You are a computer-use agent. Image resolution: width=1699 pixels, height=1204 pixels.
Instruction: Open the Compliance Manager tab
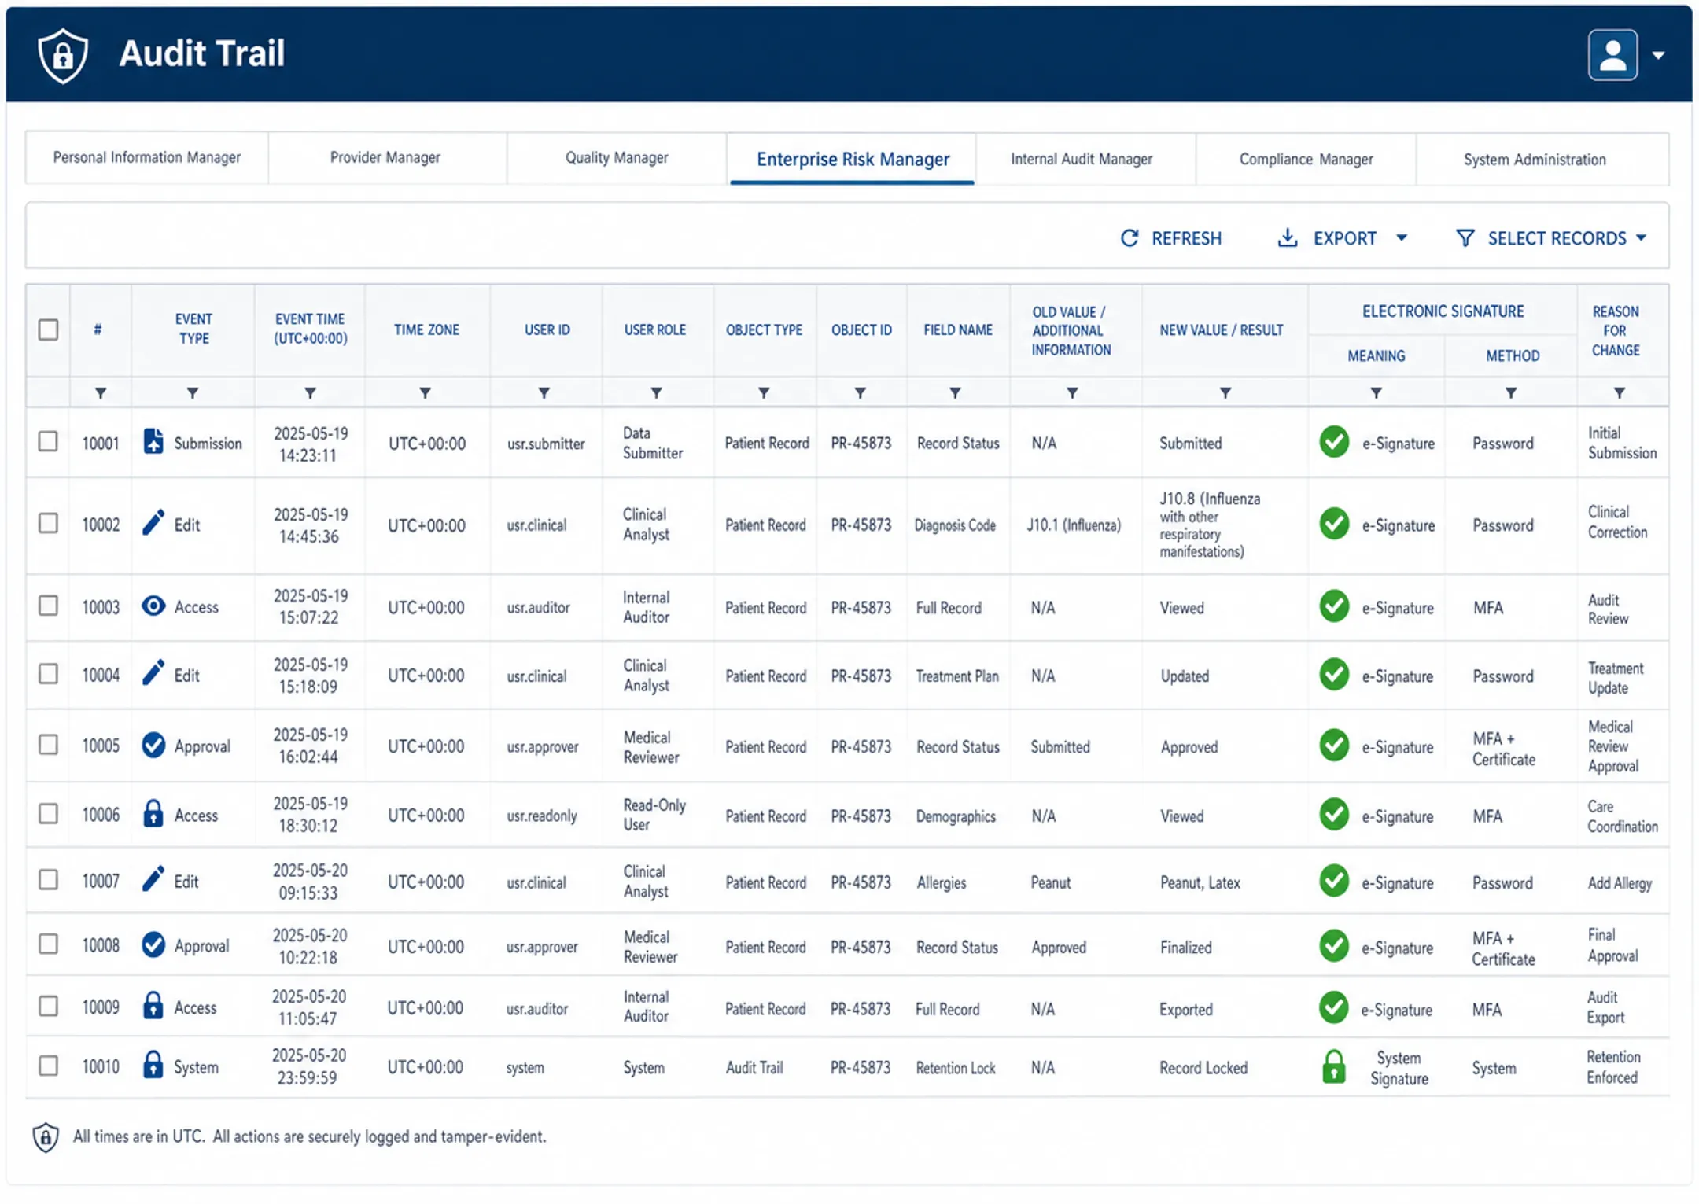click(x=1306, y=159)
